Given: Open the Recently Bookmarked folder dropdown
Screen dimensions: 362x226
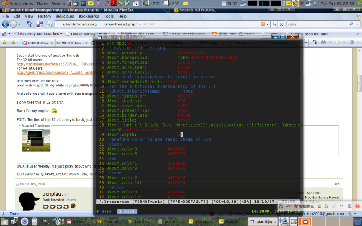Looking at the screenshot, I should (x=38, y=33).
